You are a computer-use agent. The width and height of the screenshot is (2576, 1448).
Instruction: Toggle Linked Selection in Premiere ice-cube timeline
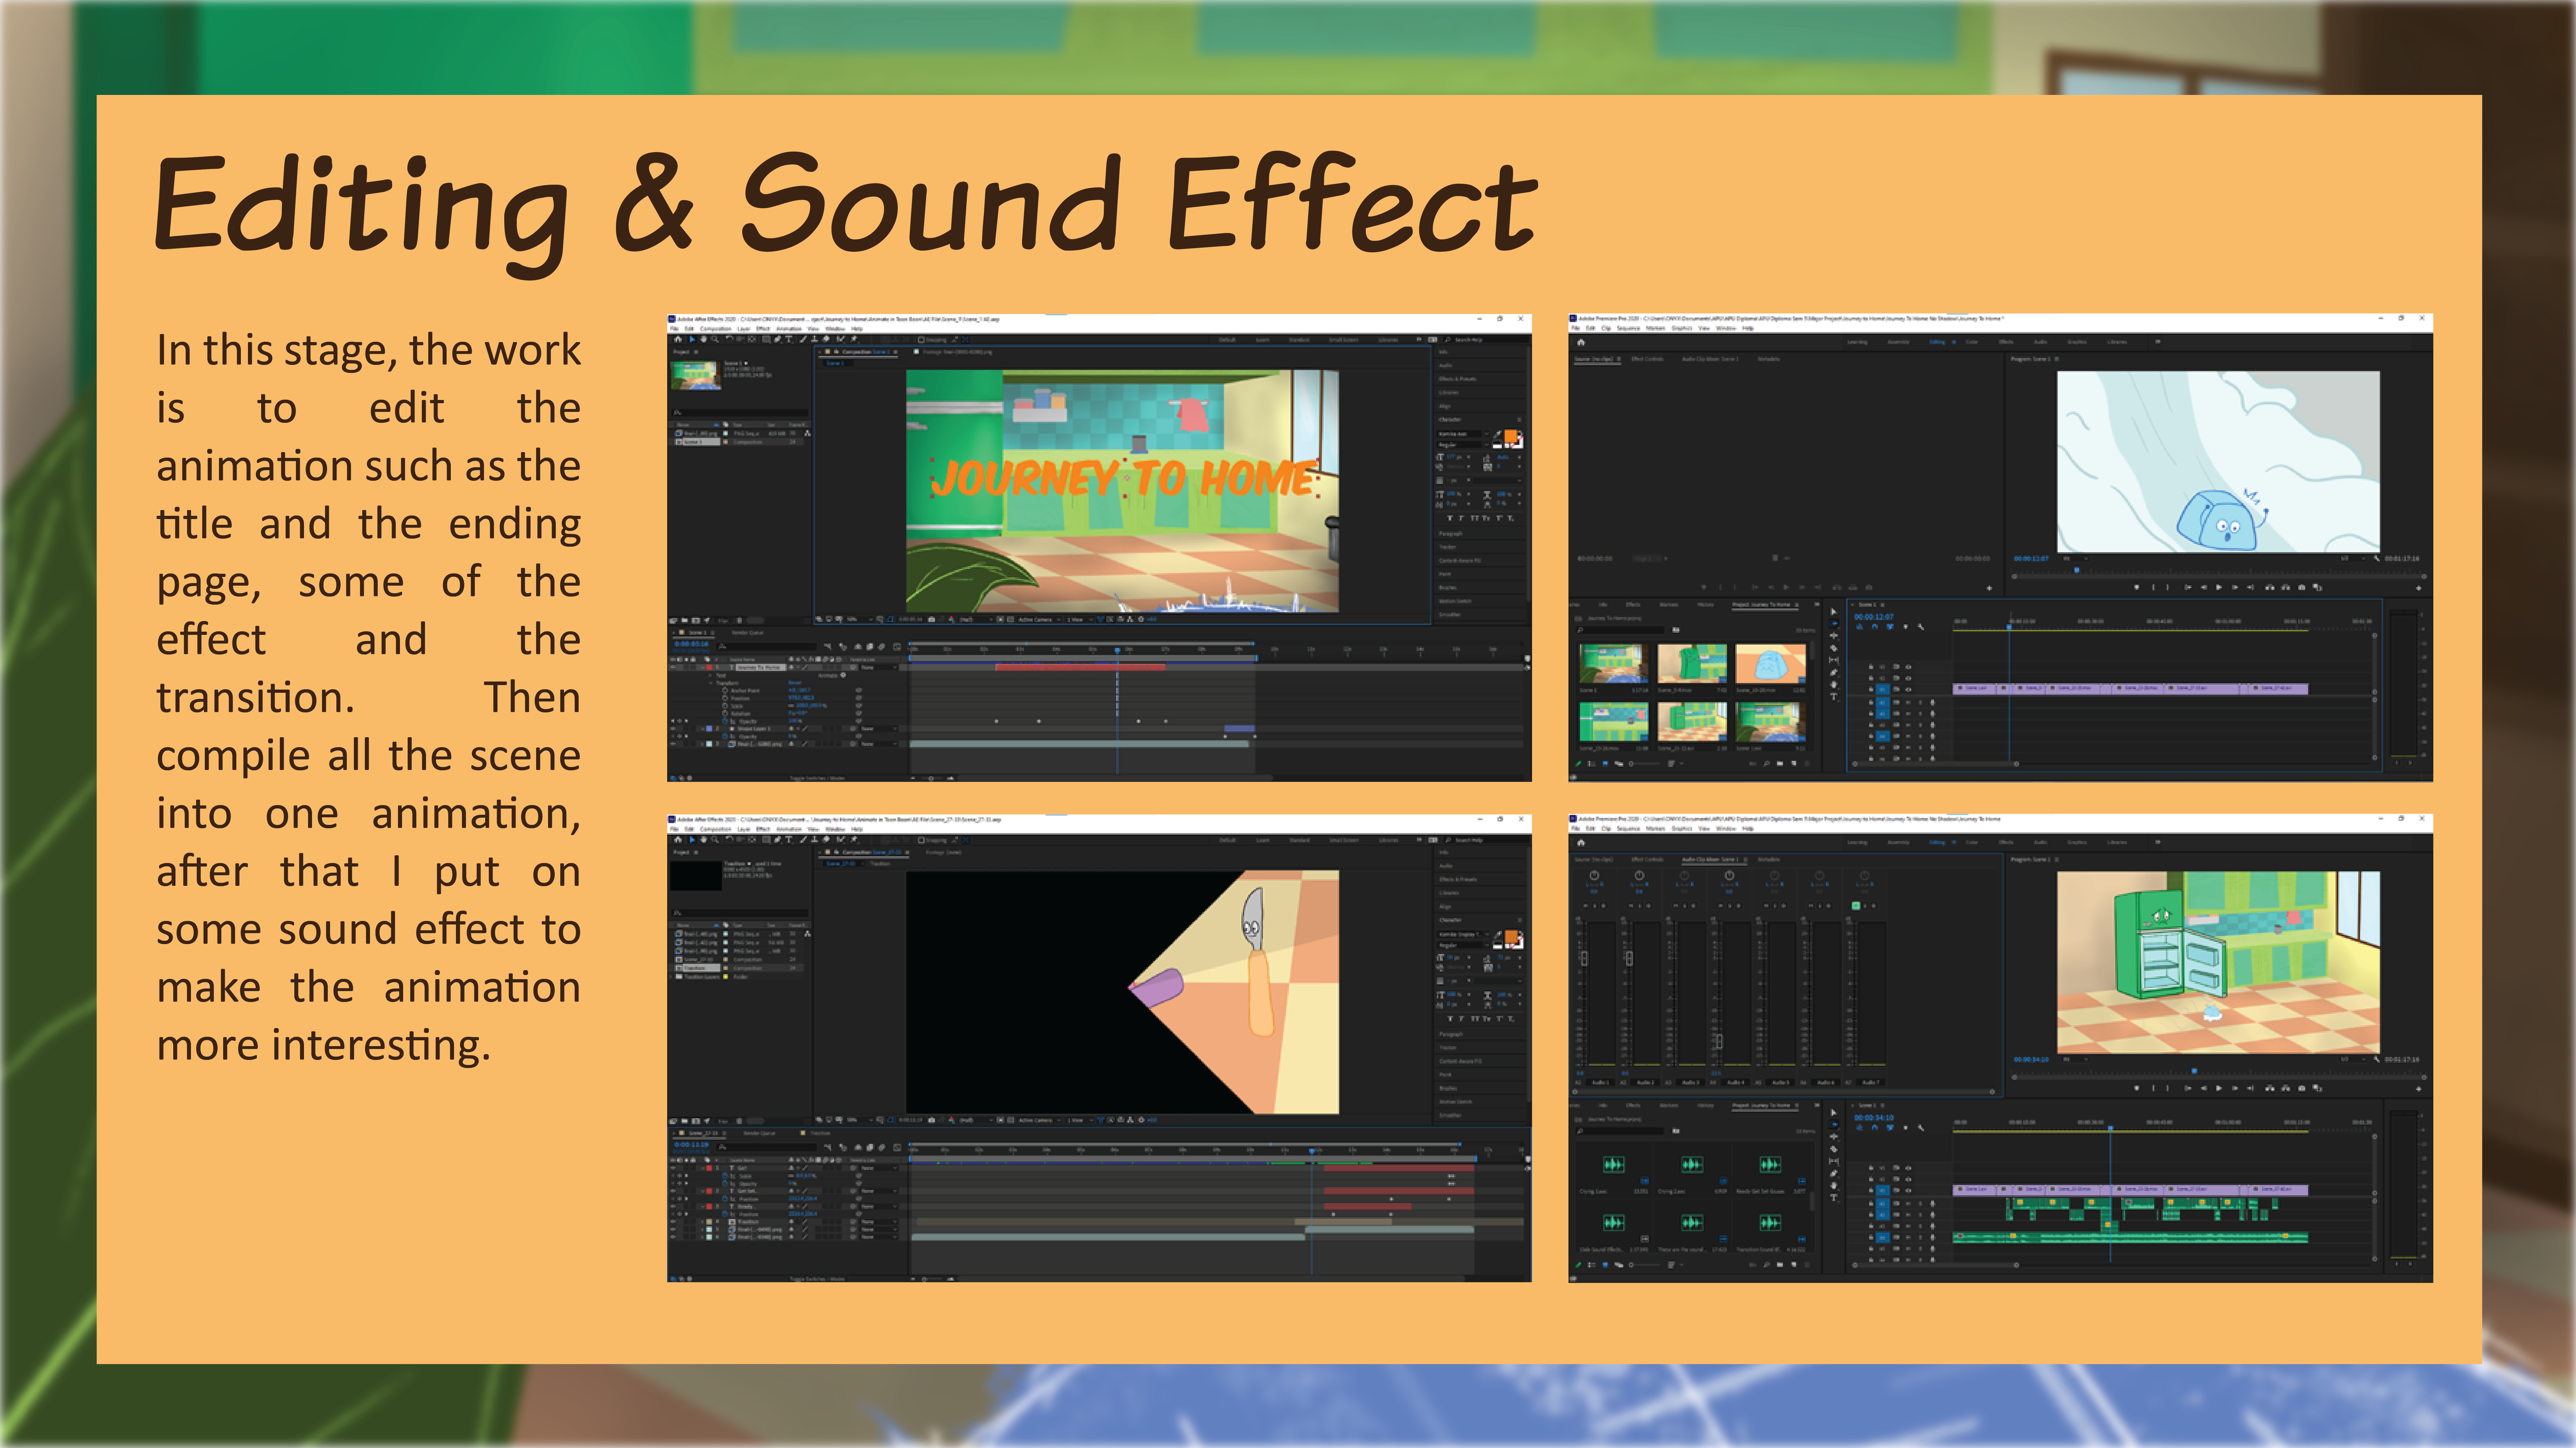(1890, 627)
